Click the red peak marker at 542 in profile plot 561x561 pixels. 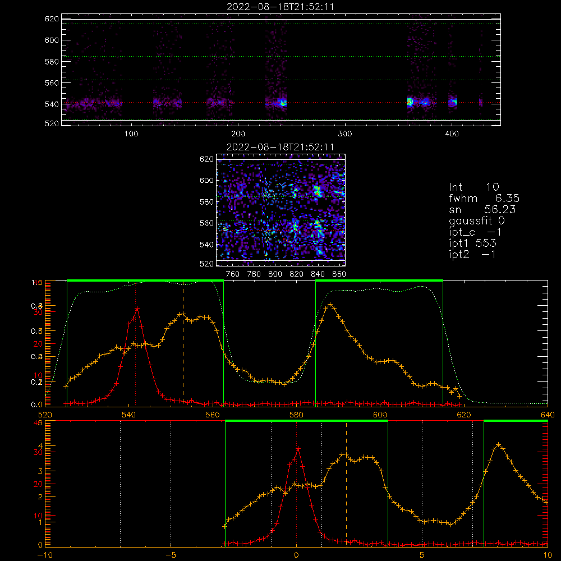click(137, 308)
